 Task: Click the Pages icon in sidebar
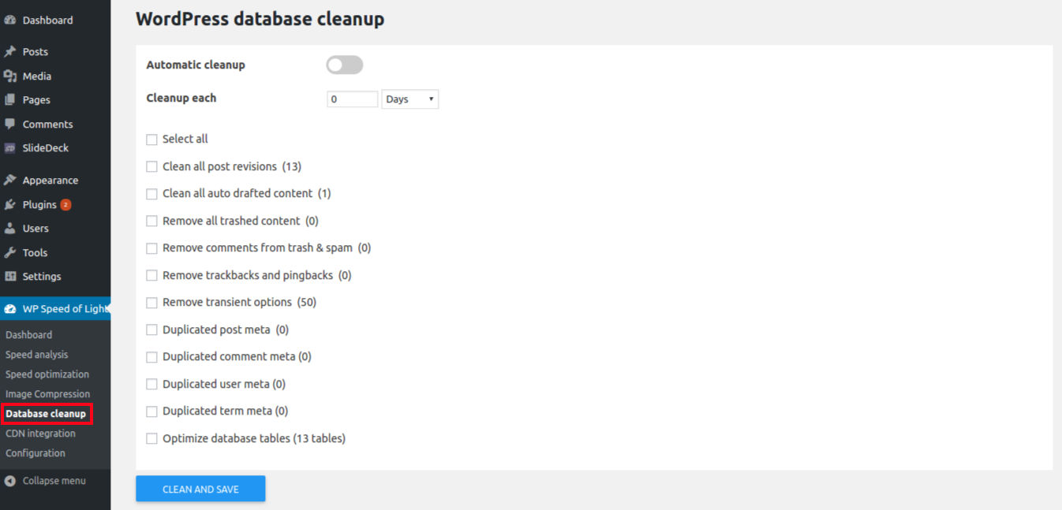(x=10, y=100)
